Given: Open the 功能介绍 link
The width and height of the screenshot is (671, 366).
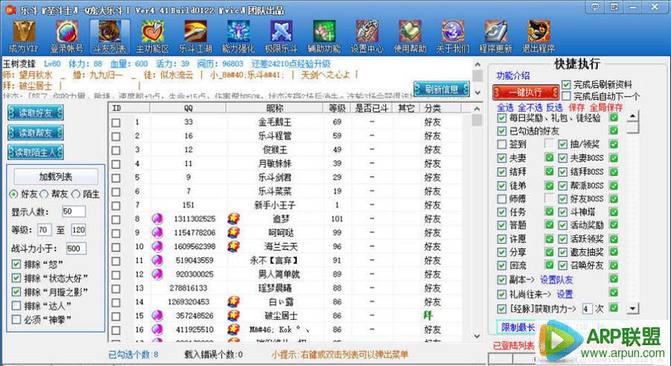Looking at the screenshot, I should pyautogui.click(x=513, y=75).
